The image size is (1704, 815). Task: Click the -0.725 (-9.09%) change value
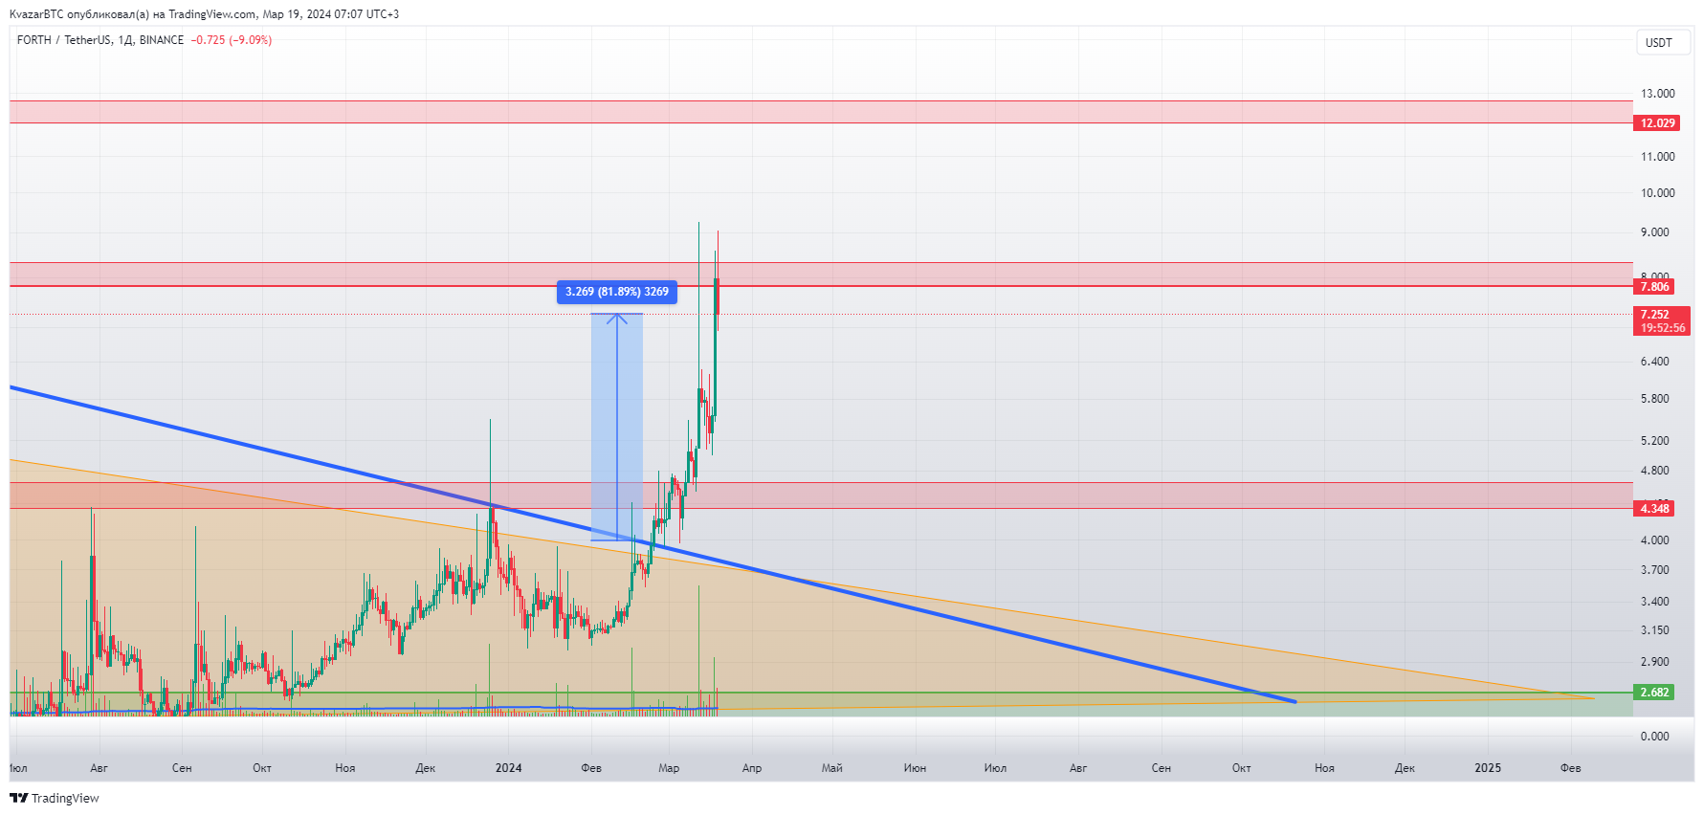pyautogui.click(x=232, y=40)
